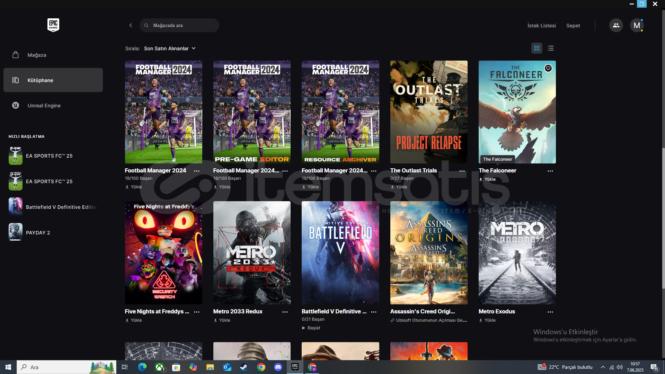Click the volume icon in system tray
This screenshot has width=665, height=374.
pos(620,367)
